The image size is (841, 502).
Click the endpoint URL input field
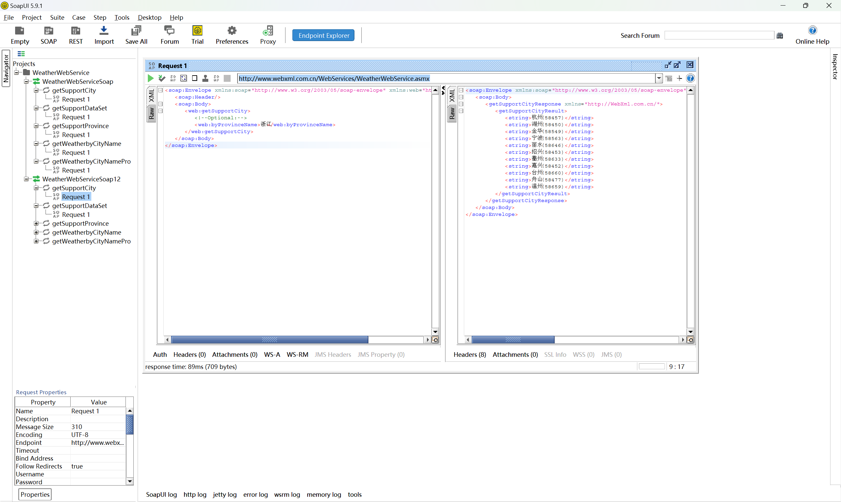pos(446,79)
